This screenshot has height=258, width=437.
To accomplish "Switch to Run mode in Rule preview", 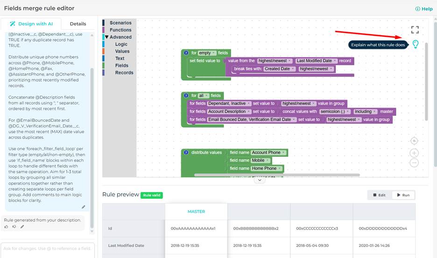I will (403, 195).
